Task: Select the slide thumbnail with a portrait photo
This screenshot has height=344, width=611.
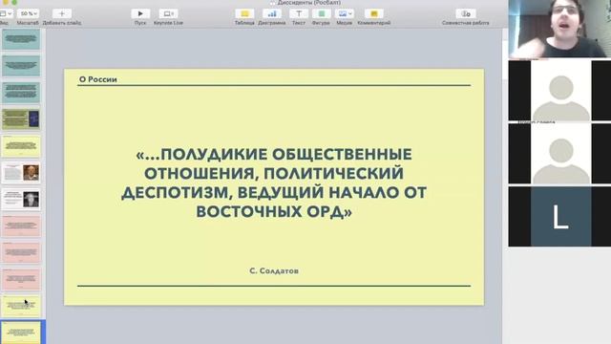Action: [21, 173]
